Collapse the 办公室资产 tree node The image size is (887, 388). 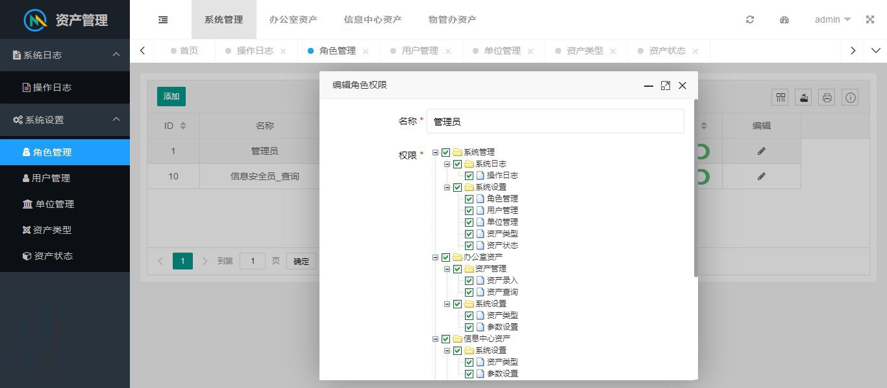(435, 257)
